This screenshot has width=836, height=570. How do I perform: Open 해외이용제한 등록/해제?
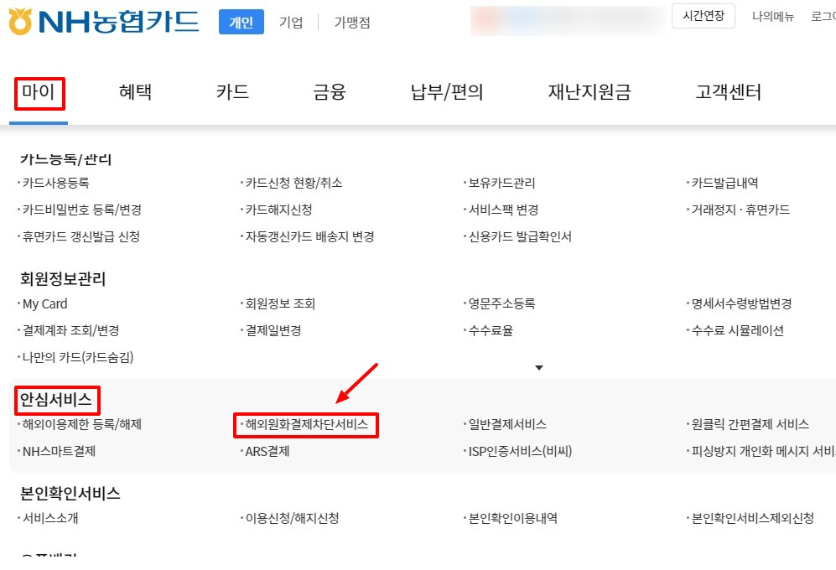click(82, 424)
